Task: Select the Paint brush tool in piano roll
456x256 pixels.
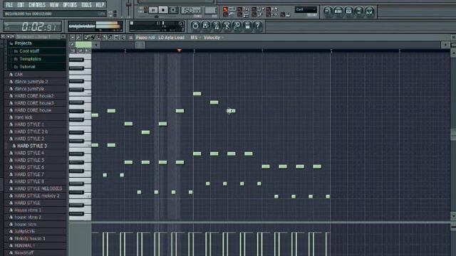Action: (x=93, y=38)
